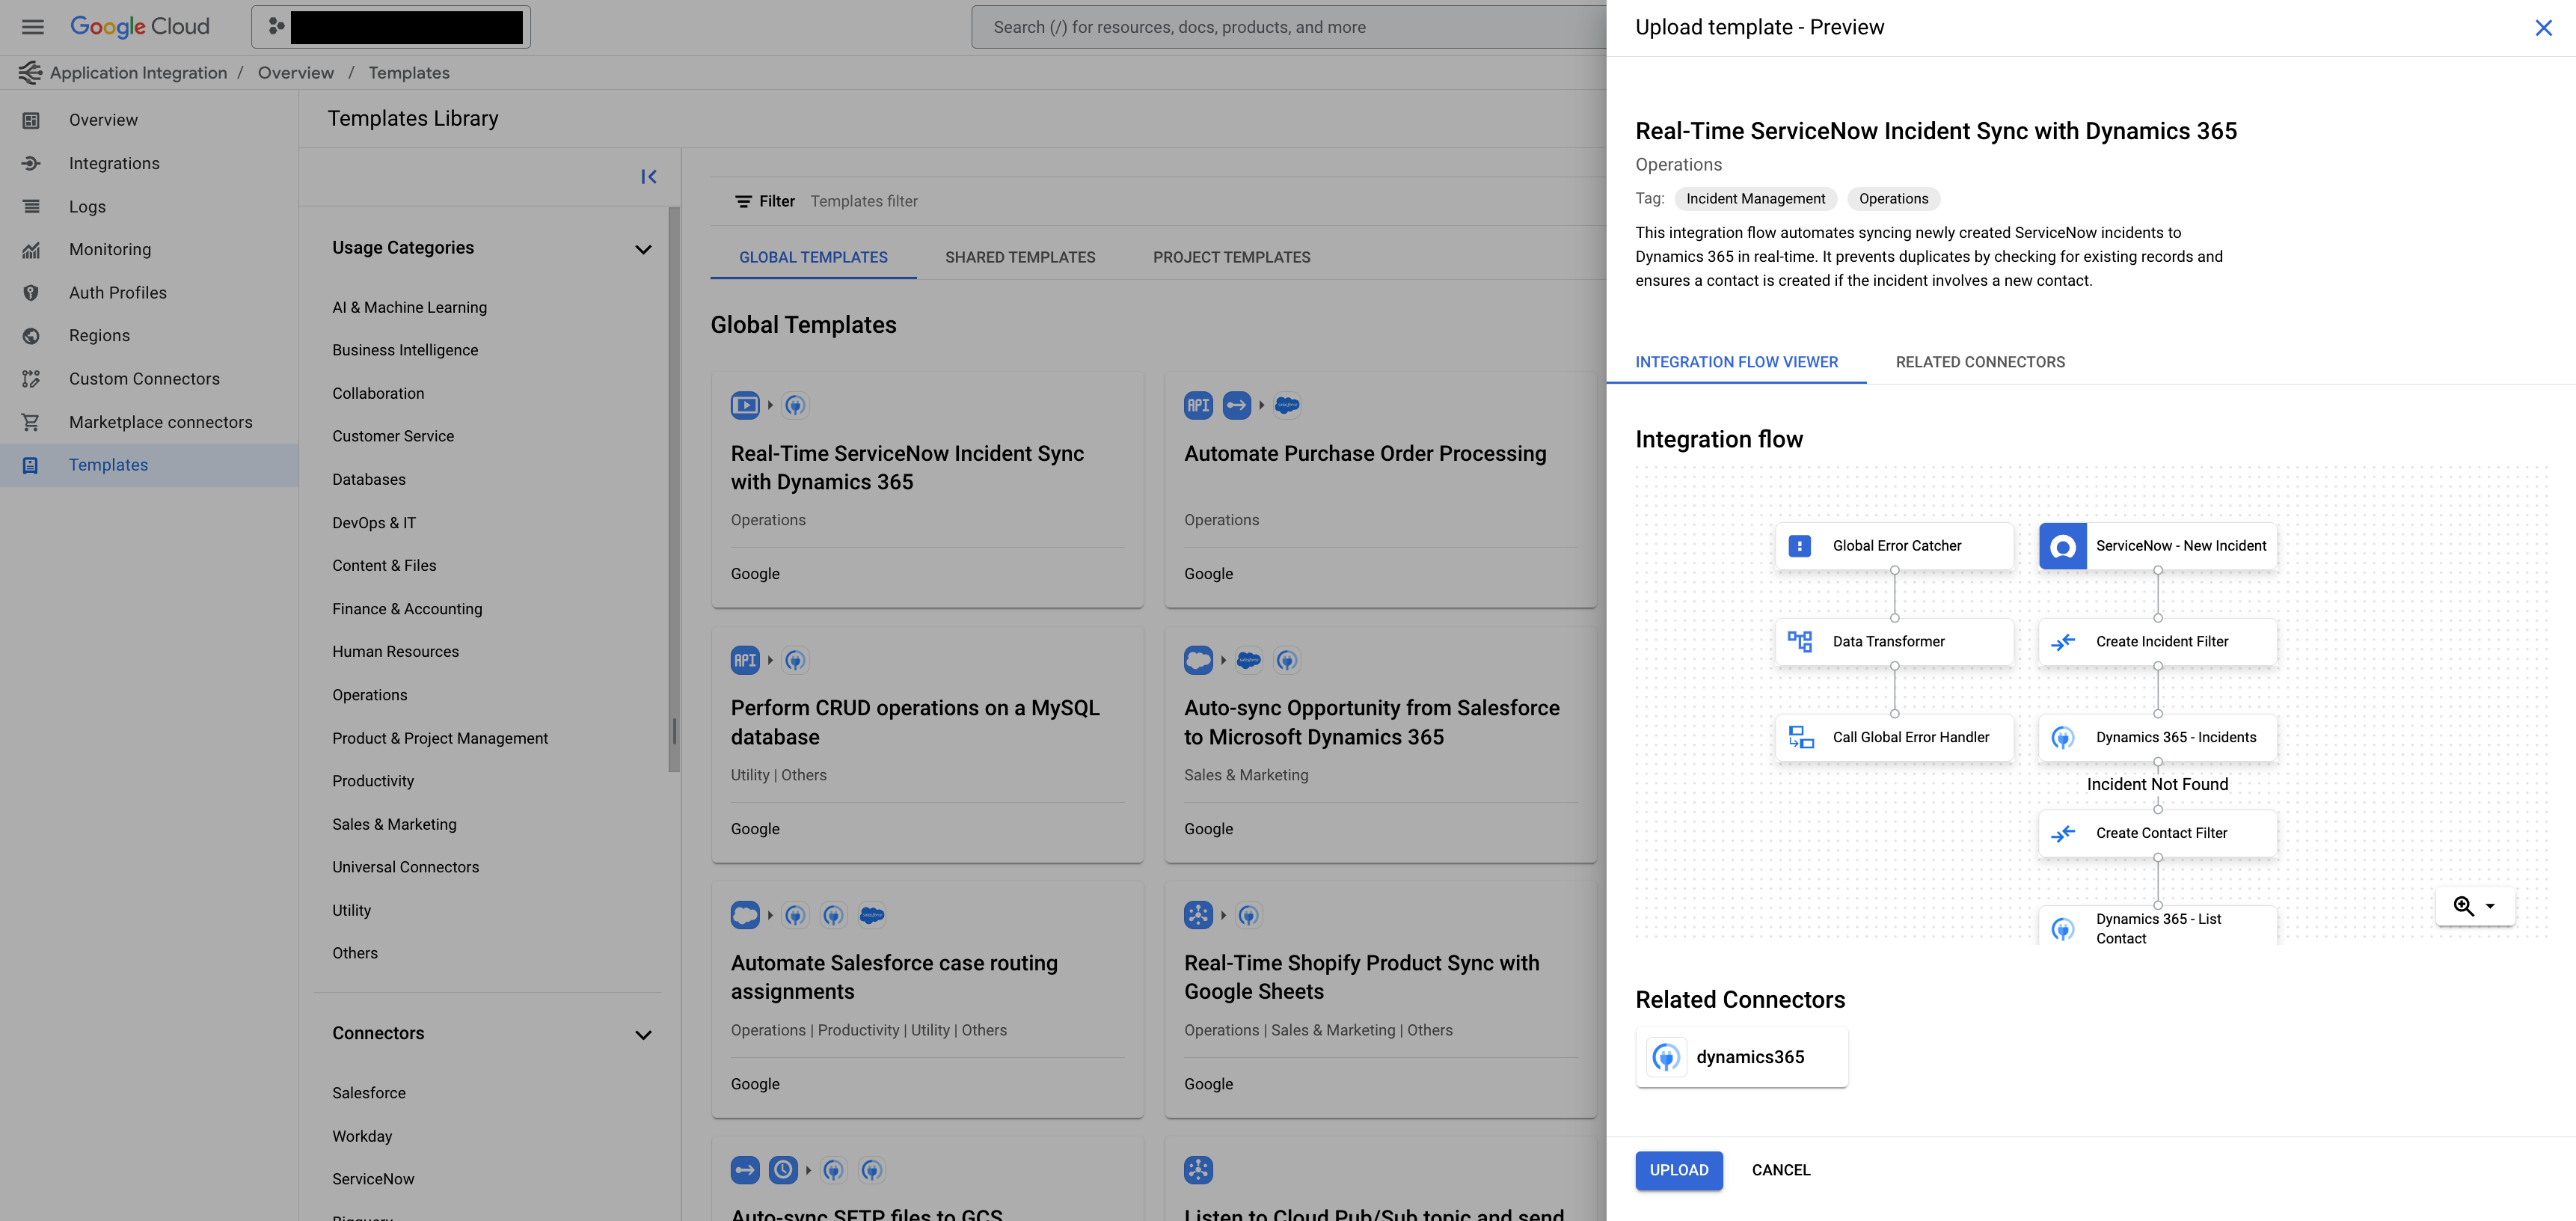
Task: Click the Global Error Catcher node icon
Action: (1799, 545)
